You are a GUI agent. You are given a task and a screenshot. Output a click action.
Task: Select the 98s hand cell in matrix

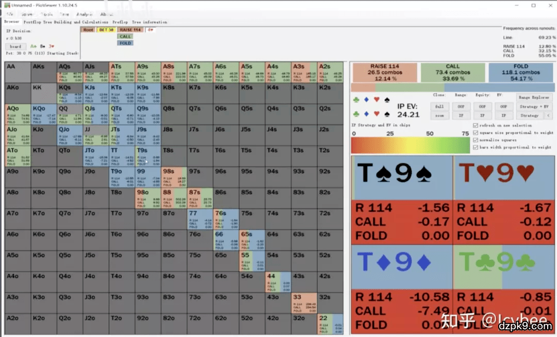click(174, 176)
